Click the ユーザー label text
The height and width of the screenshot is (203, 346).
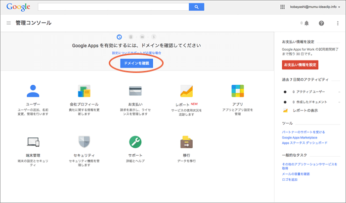pyautogui.click(x=33, y=104)
